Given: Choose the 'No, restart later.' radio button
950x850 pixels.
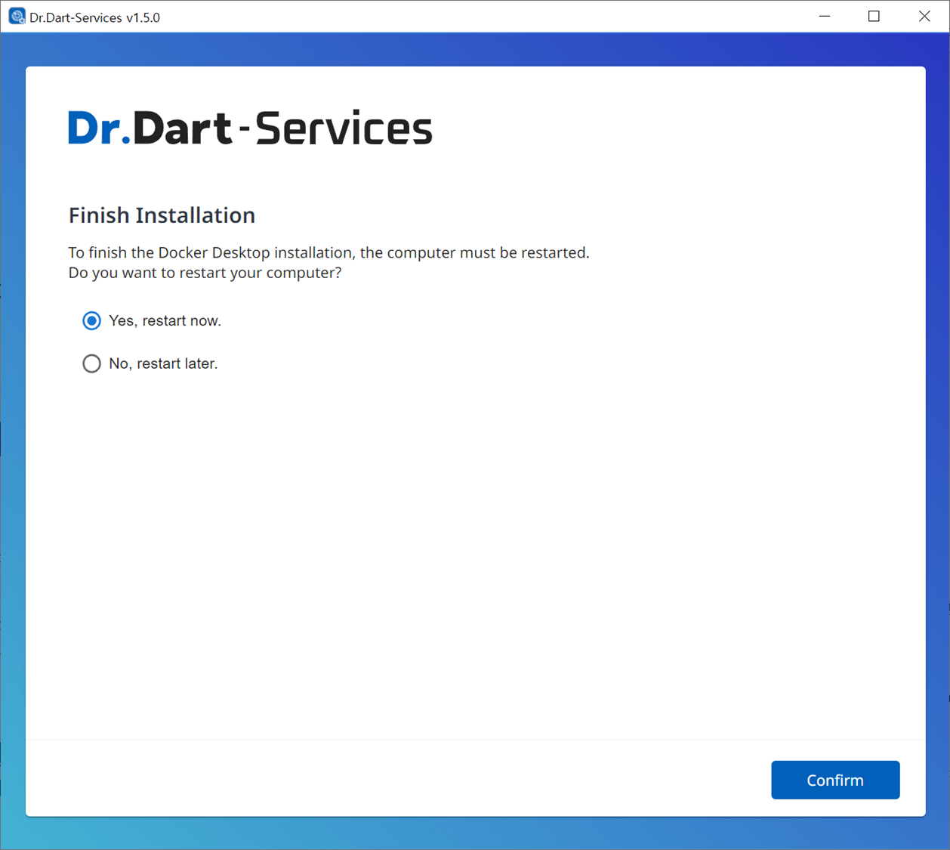Looking at the screenshot, I should [91, 364].
